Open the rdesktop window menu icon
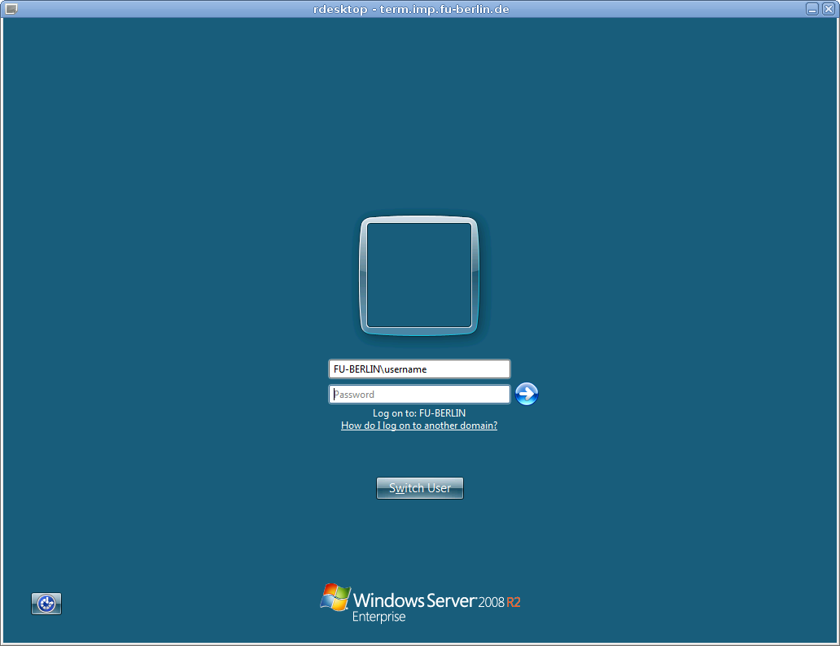The width and height of the screenshot is (840, 646). [x=11, y=8]
